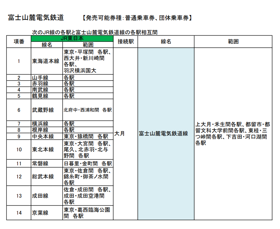Screen dimensions: 280x229
Task: Select the 成田線 cell
Action: [47, 196]
